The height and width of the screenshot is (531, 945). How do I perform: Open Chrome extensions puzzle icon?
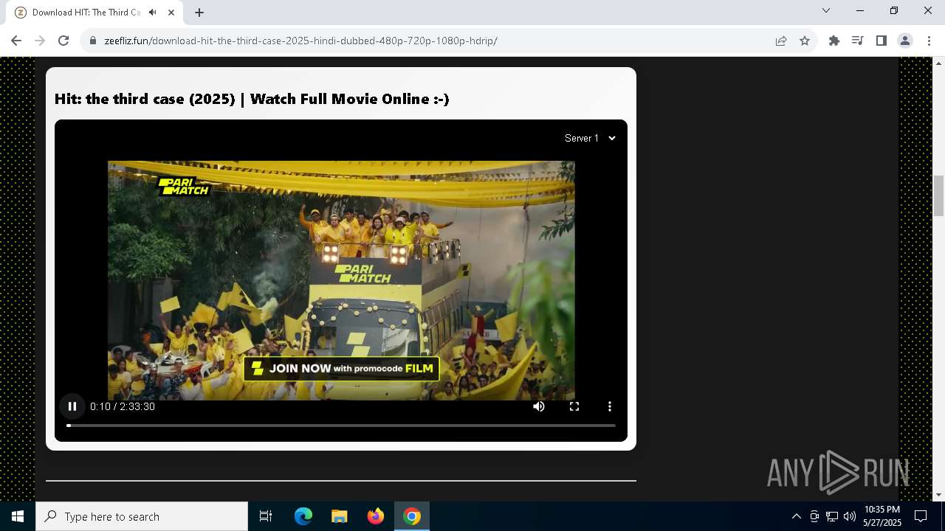click(834, 41)
